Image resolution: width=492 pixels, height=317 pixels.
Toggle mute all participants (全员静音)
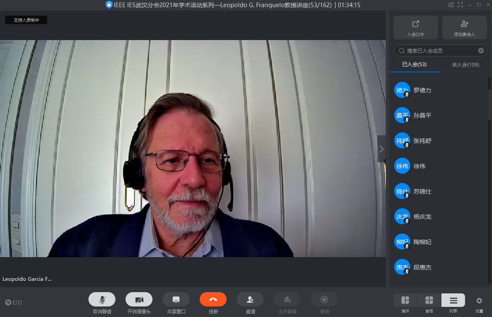287,299
